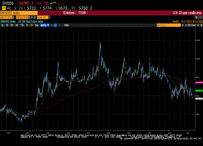The width and height of the screenshot is (203, 146).
Task: Select the 6M range
Action: (17, 25)
